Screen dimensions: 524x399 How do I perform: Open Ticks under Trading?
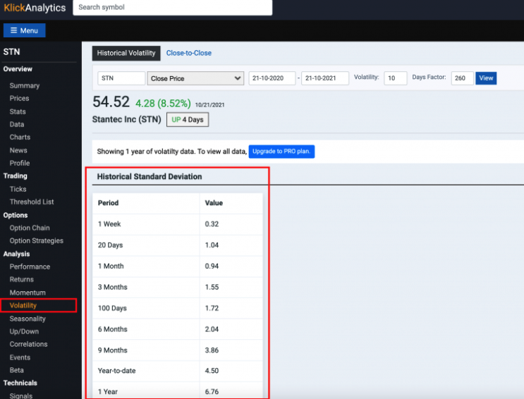[x=18, y=189]
